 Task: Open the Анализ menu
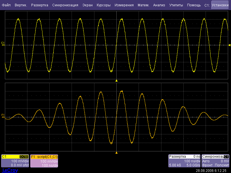159,5
